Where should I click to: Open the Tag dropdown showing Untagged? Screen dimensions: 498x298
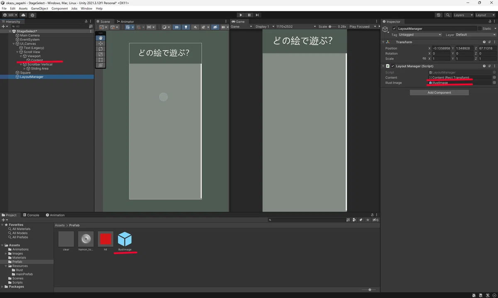coord(420,35)
